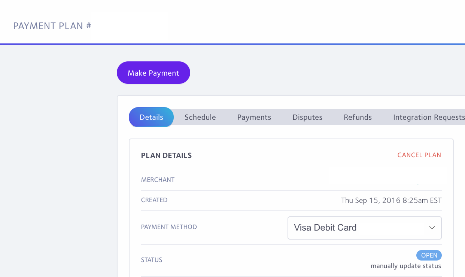The image size is (465, 277).
Task: Click the manually update status link
Action: (x=406, y=265)
